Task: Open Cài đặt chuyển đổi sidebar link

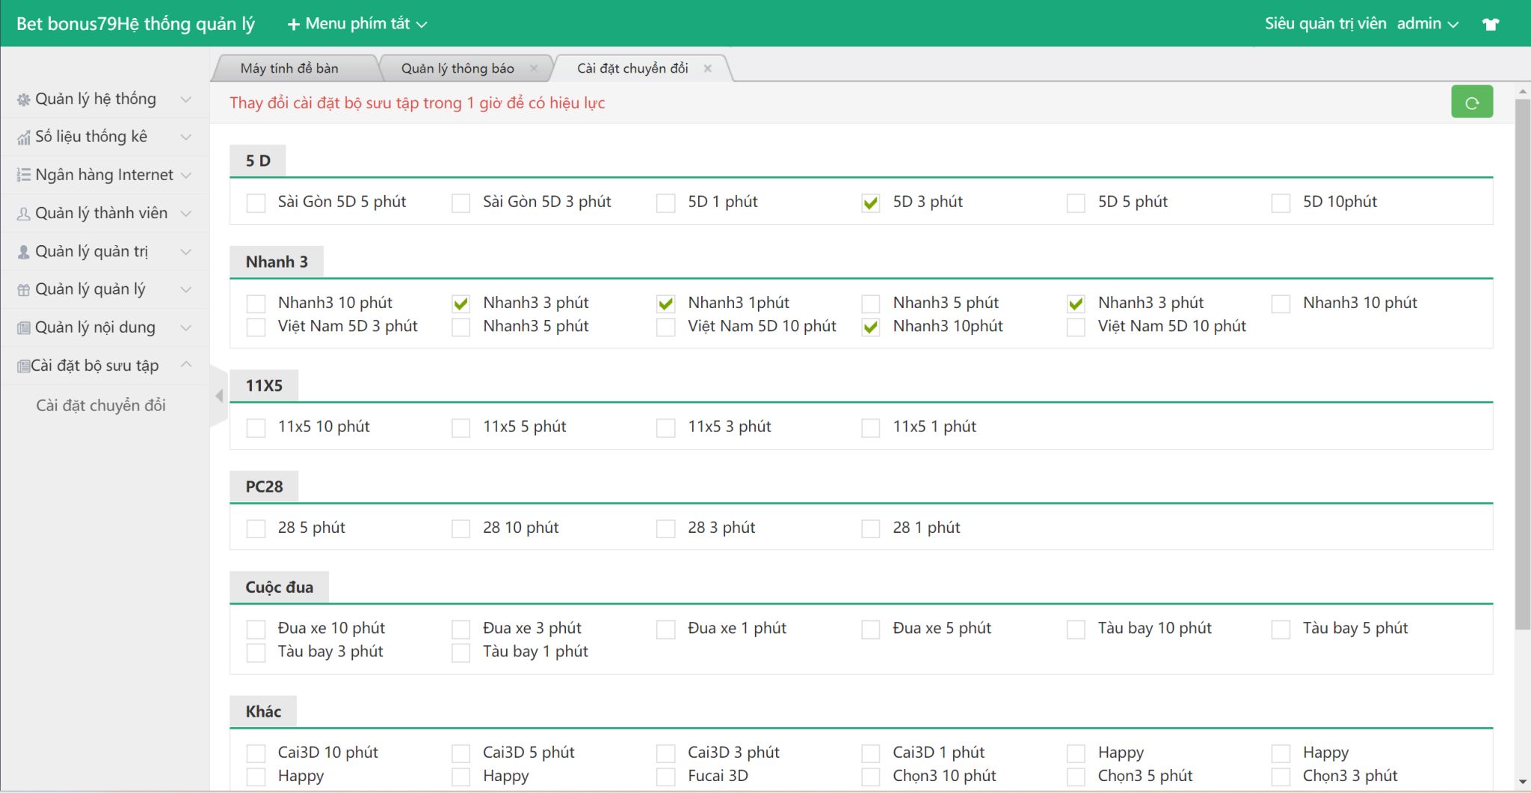Action: tap(101, 405)
